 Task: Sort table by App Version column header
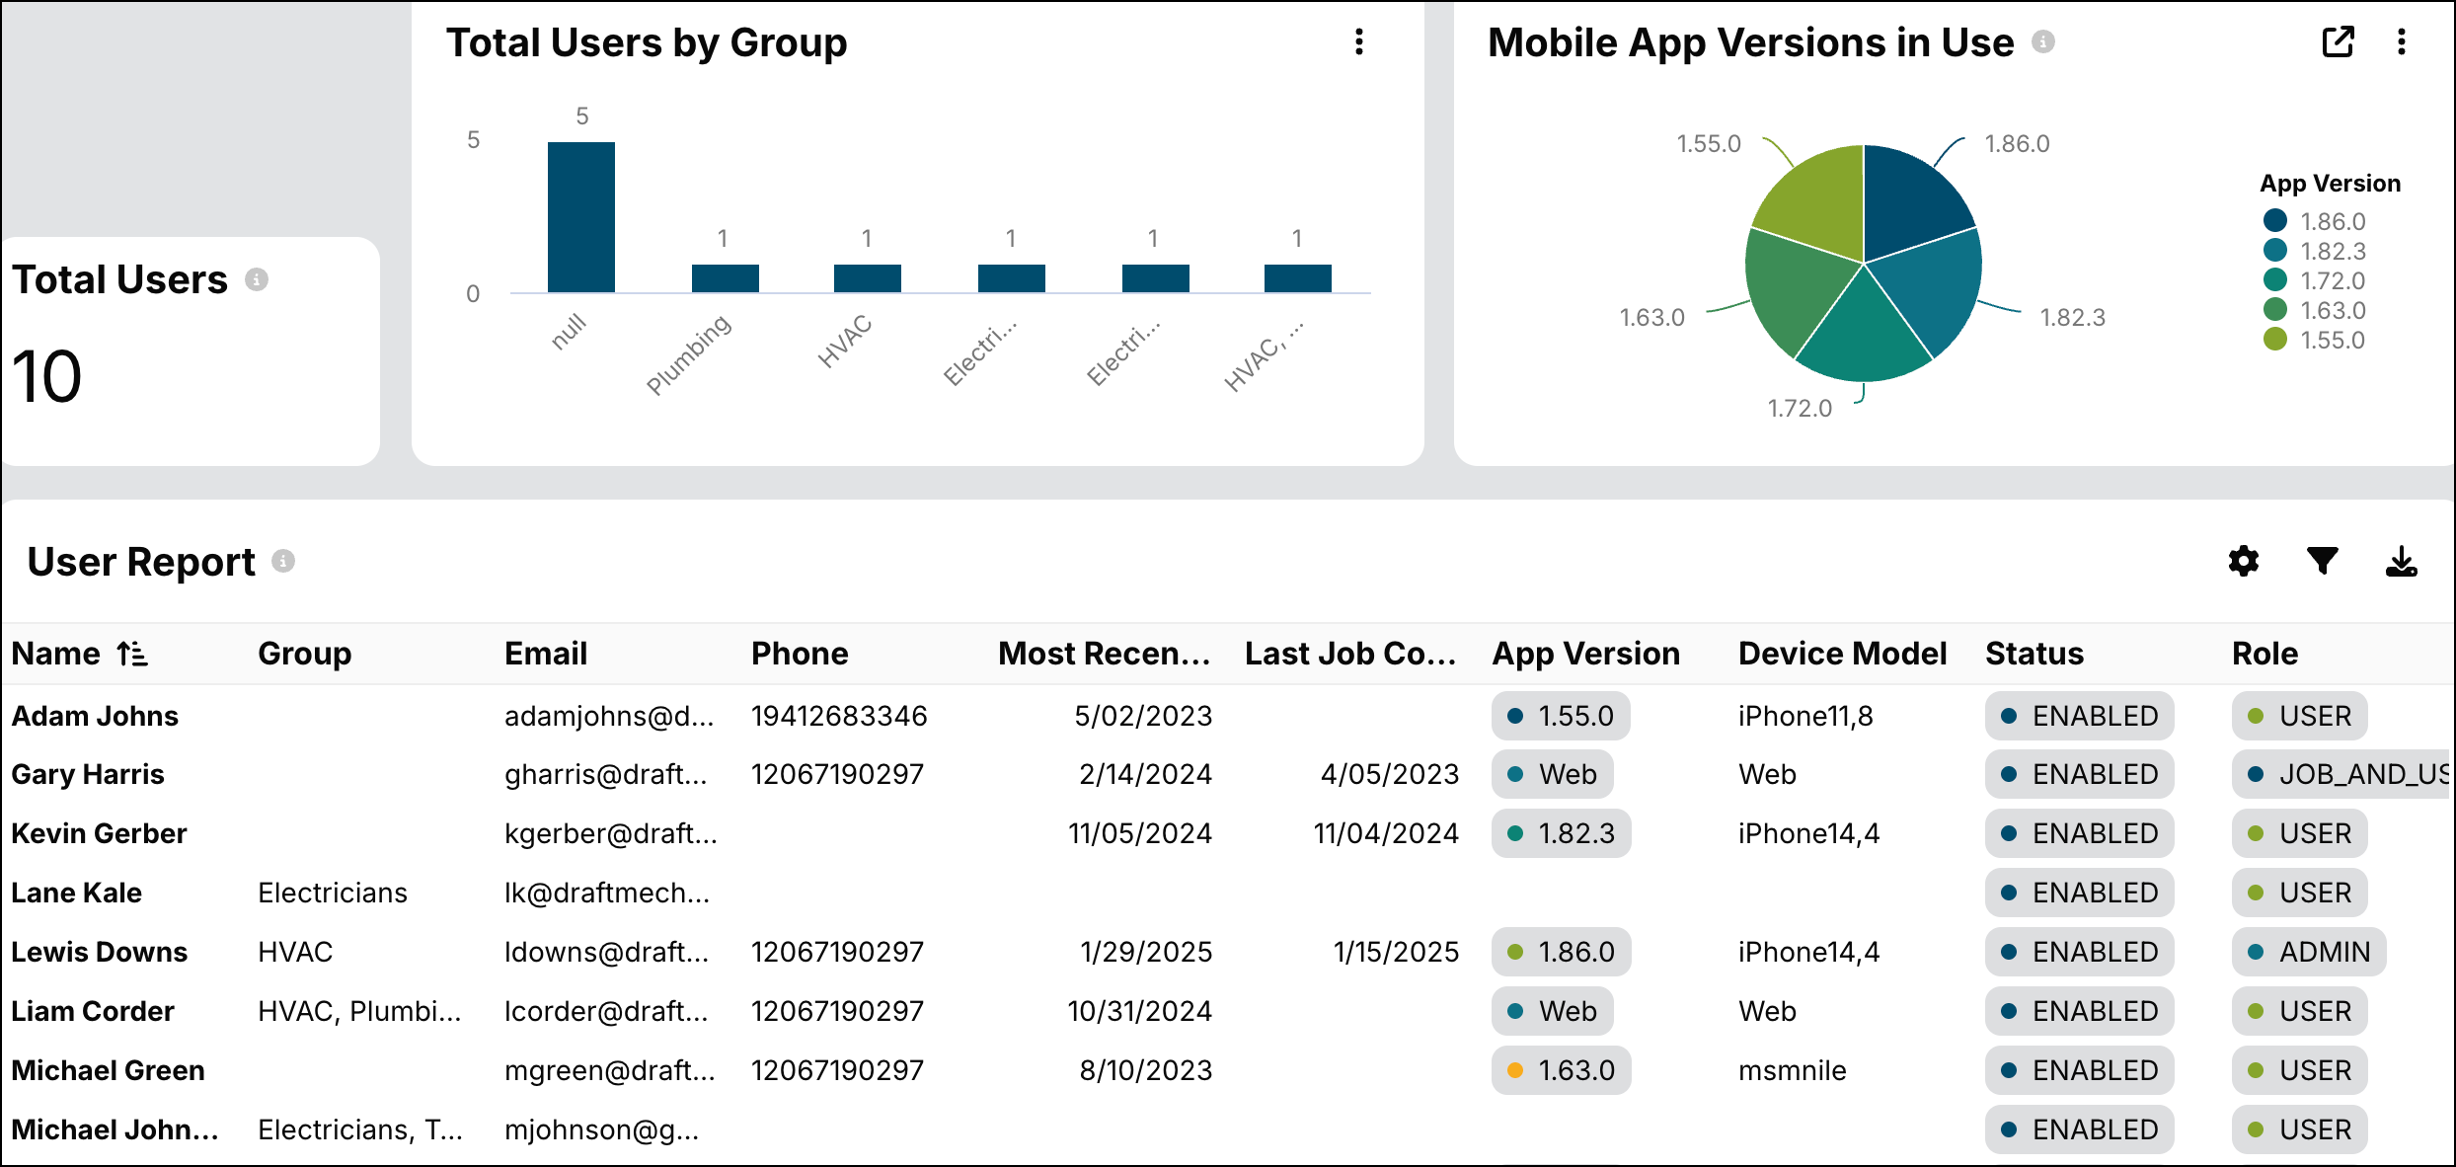(1585, 654)
